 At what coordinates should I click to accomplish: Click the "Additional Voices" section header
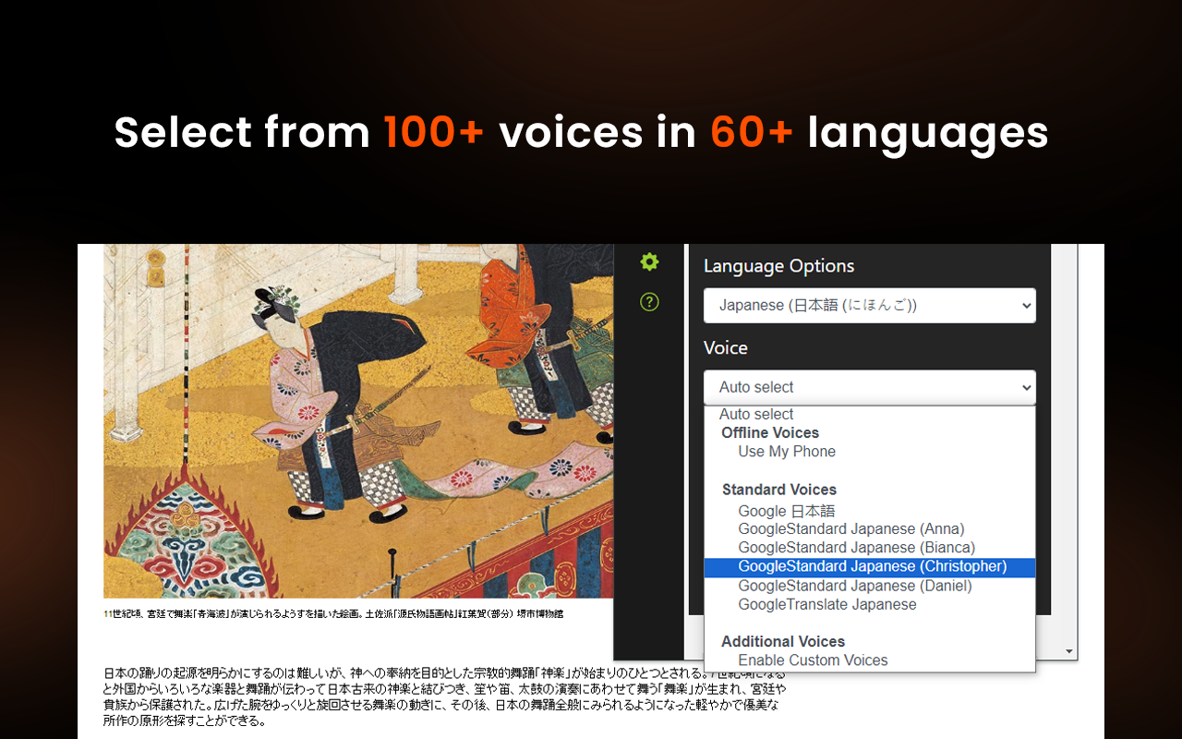782,641
